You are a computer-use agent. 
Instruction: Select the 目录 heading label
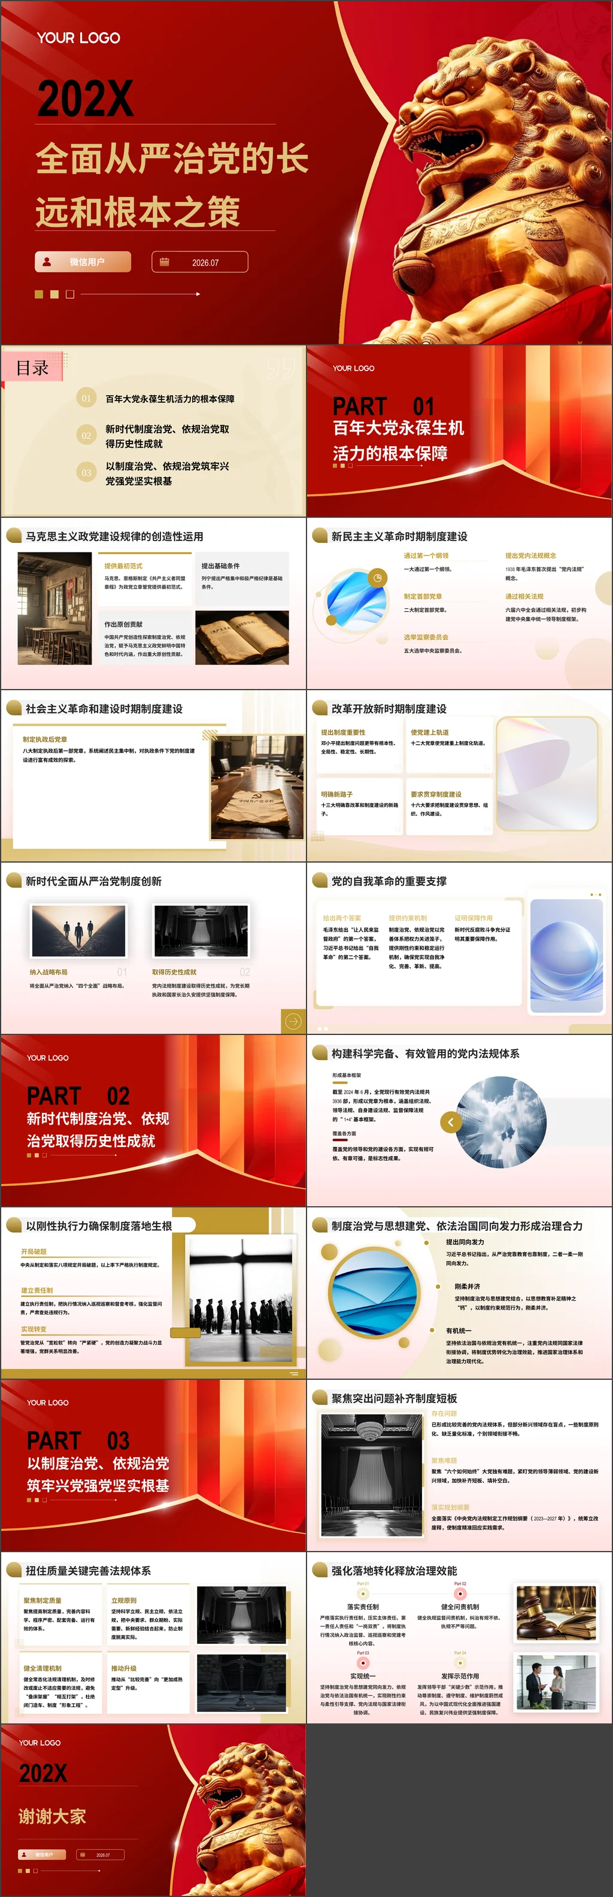[32, 368]
